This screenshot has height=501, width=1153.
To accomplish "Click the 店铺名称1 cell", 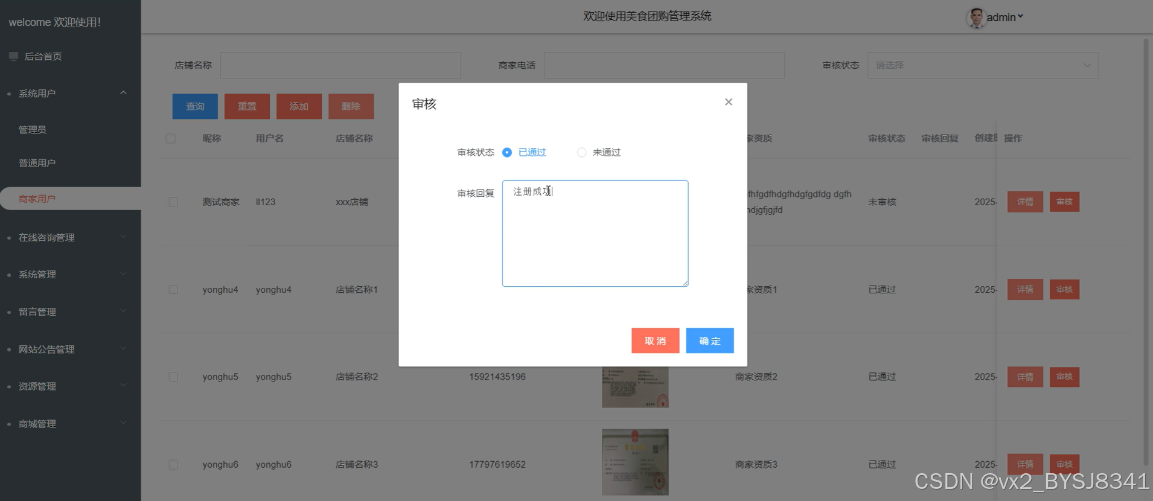I will 357,289.
